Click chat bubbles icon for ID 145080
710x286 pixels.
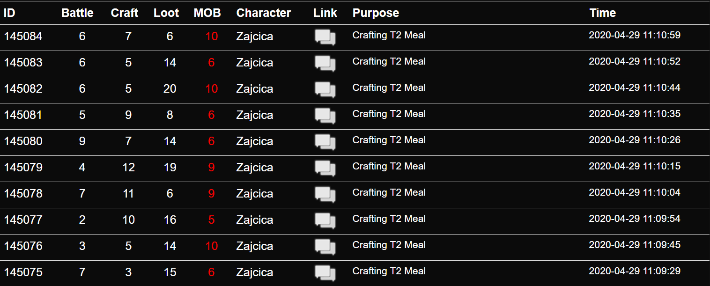coord(325,142)
